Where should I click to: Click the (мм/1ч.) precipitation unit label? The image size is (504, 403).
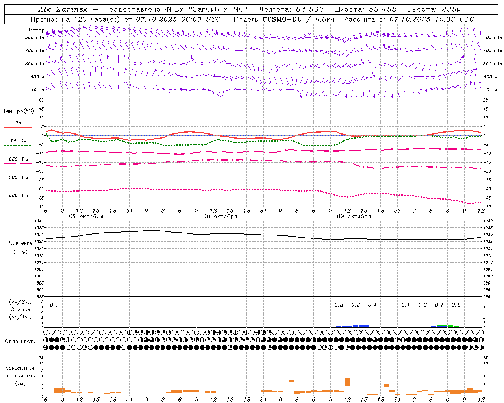[20, 317]
